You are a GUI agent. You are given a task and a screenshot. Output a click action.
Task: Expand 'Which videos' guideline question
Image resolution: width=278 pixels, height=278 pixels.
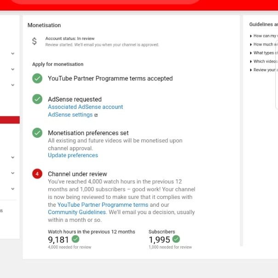click(264, 62)
